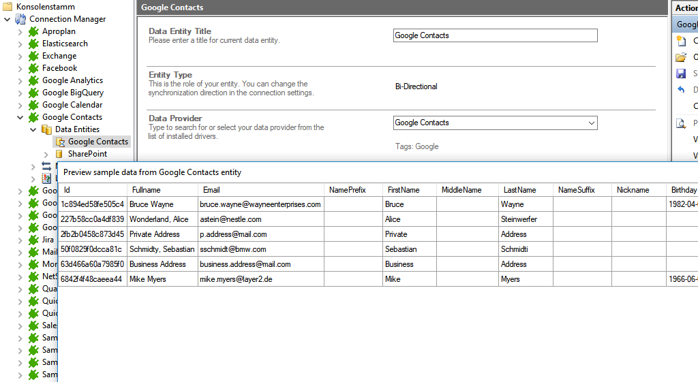Click the Facebook connection puzzle icon

coord(33,68)
